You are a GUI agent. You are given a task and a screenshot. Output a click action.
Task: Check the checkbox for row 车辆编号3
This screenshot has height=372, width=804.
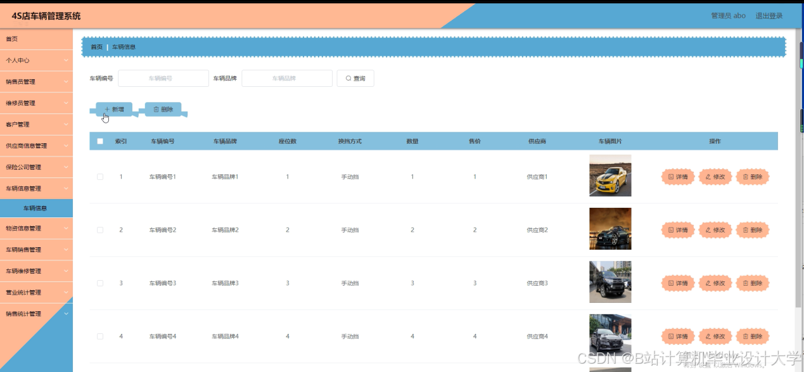click(100, 283)
